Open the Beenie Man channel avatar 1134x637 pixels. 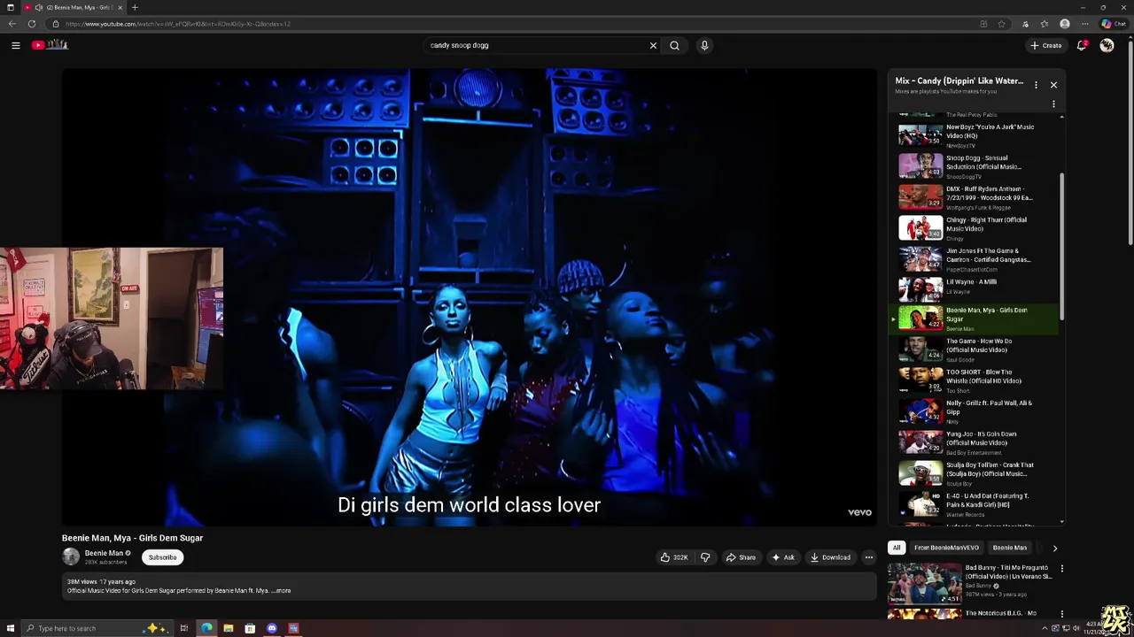(71, 556)
